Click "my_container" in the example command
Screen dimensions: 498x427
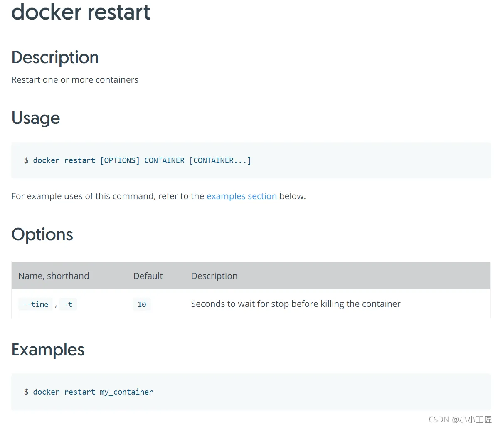point(126,392)
